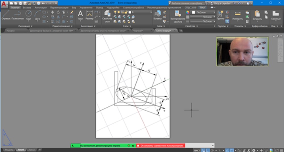Click the Plot (print) icon in quick access toolbar
This screenshot has width=284, height=152.
click(x=39, y=3)
